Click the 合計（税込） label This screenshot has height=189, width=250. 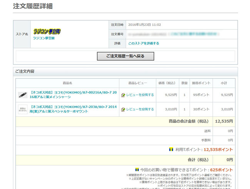(198, 160)
